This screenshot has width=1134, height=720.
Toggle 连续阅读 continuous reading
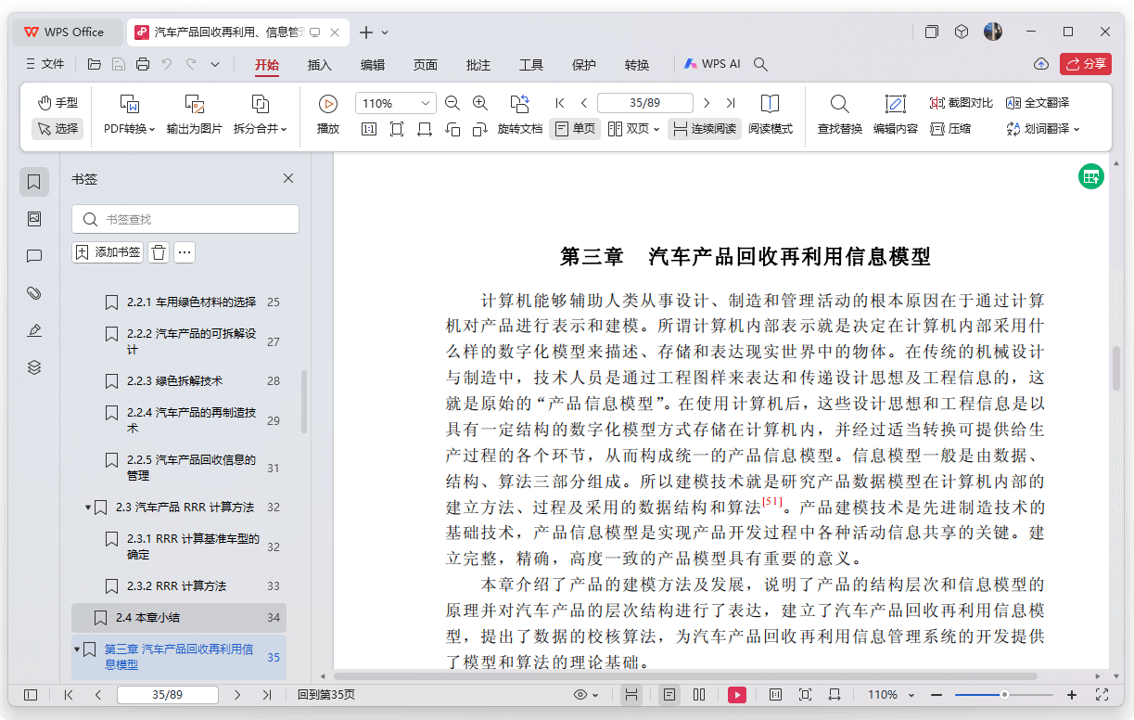pos(705,129)
